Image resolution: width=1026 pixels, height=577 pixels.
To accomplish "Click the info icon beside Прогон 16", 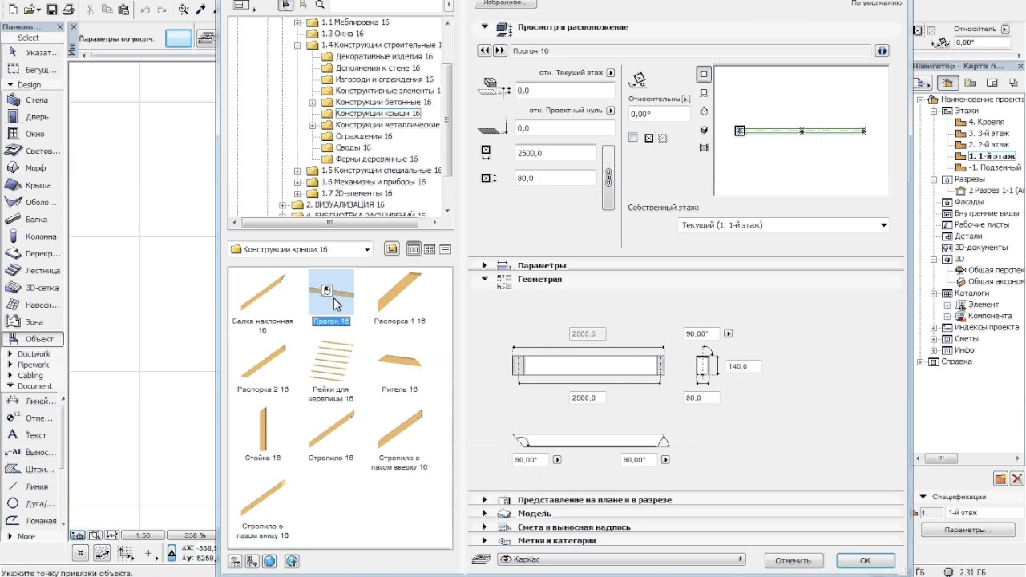I will 882,50.
